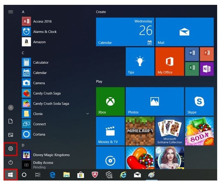Screen dimensions: 222x185
Task: Open the Clonix folder entry
Action: [x=56, y=114]
